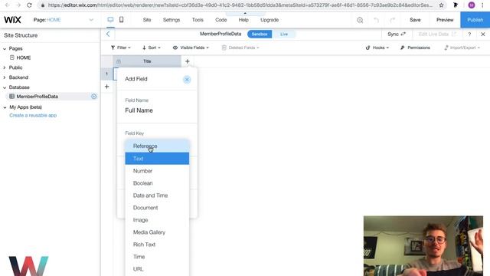Screen dimensions: 490x276
Task: Expand the Backend tree section
Action: [5, 77]
